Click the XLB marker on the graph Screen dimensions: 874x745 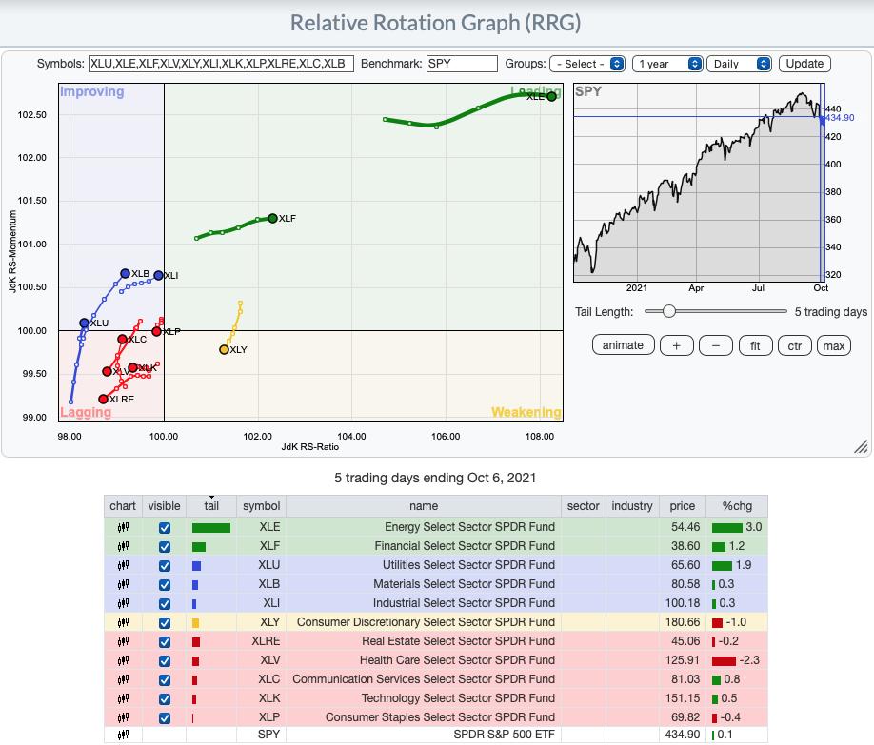(x=126, y=274)
